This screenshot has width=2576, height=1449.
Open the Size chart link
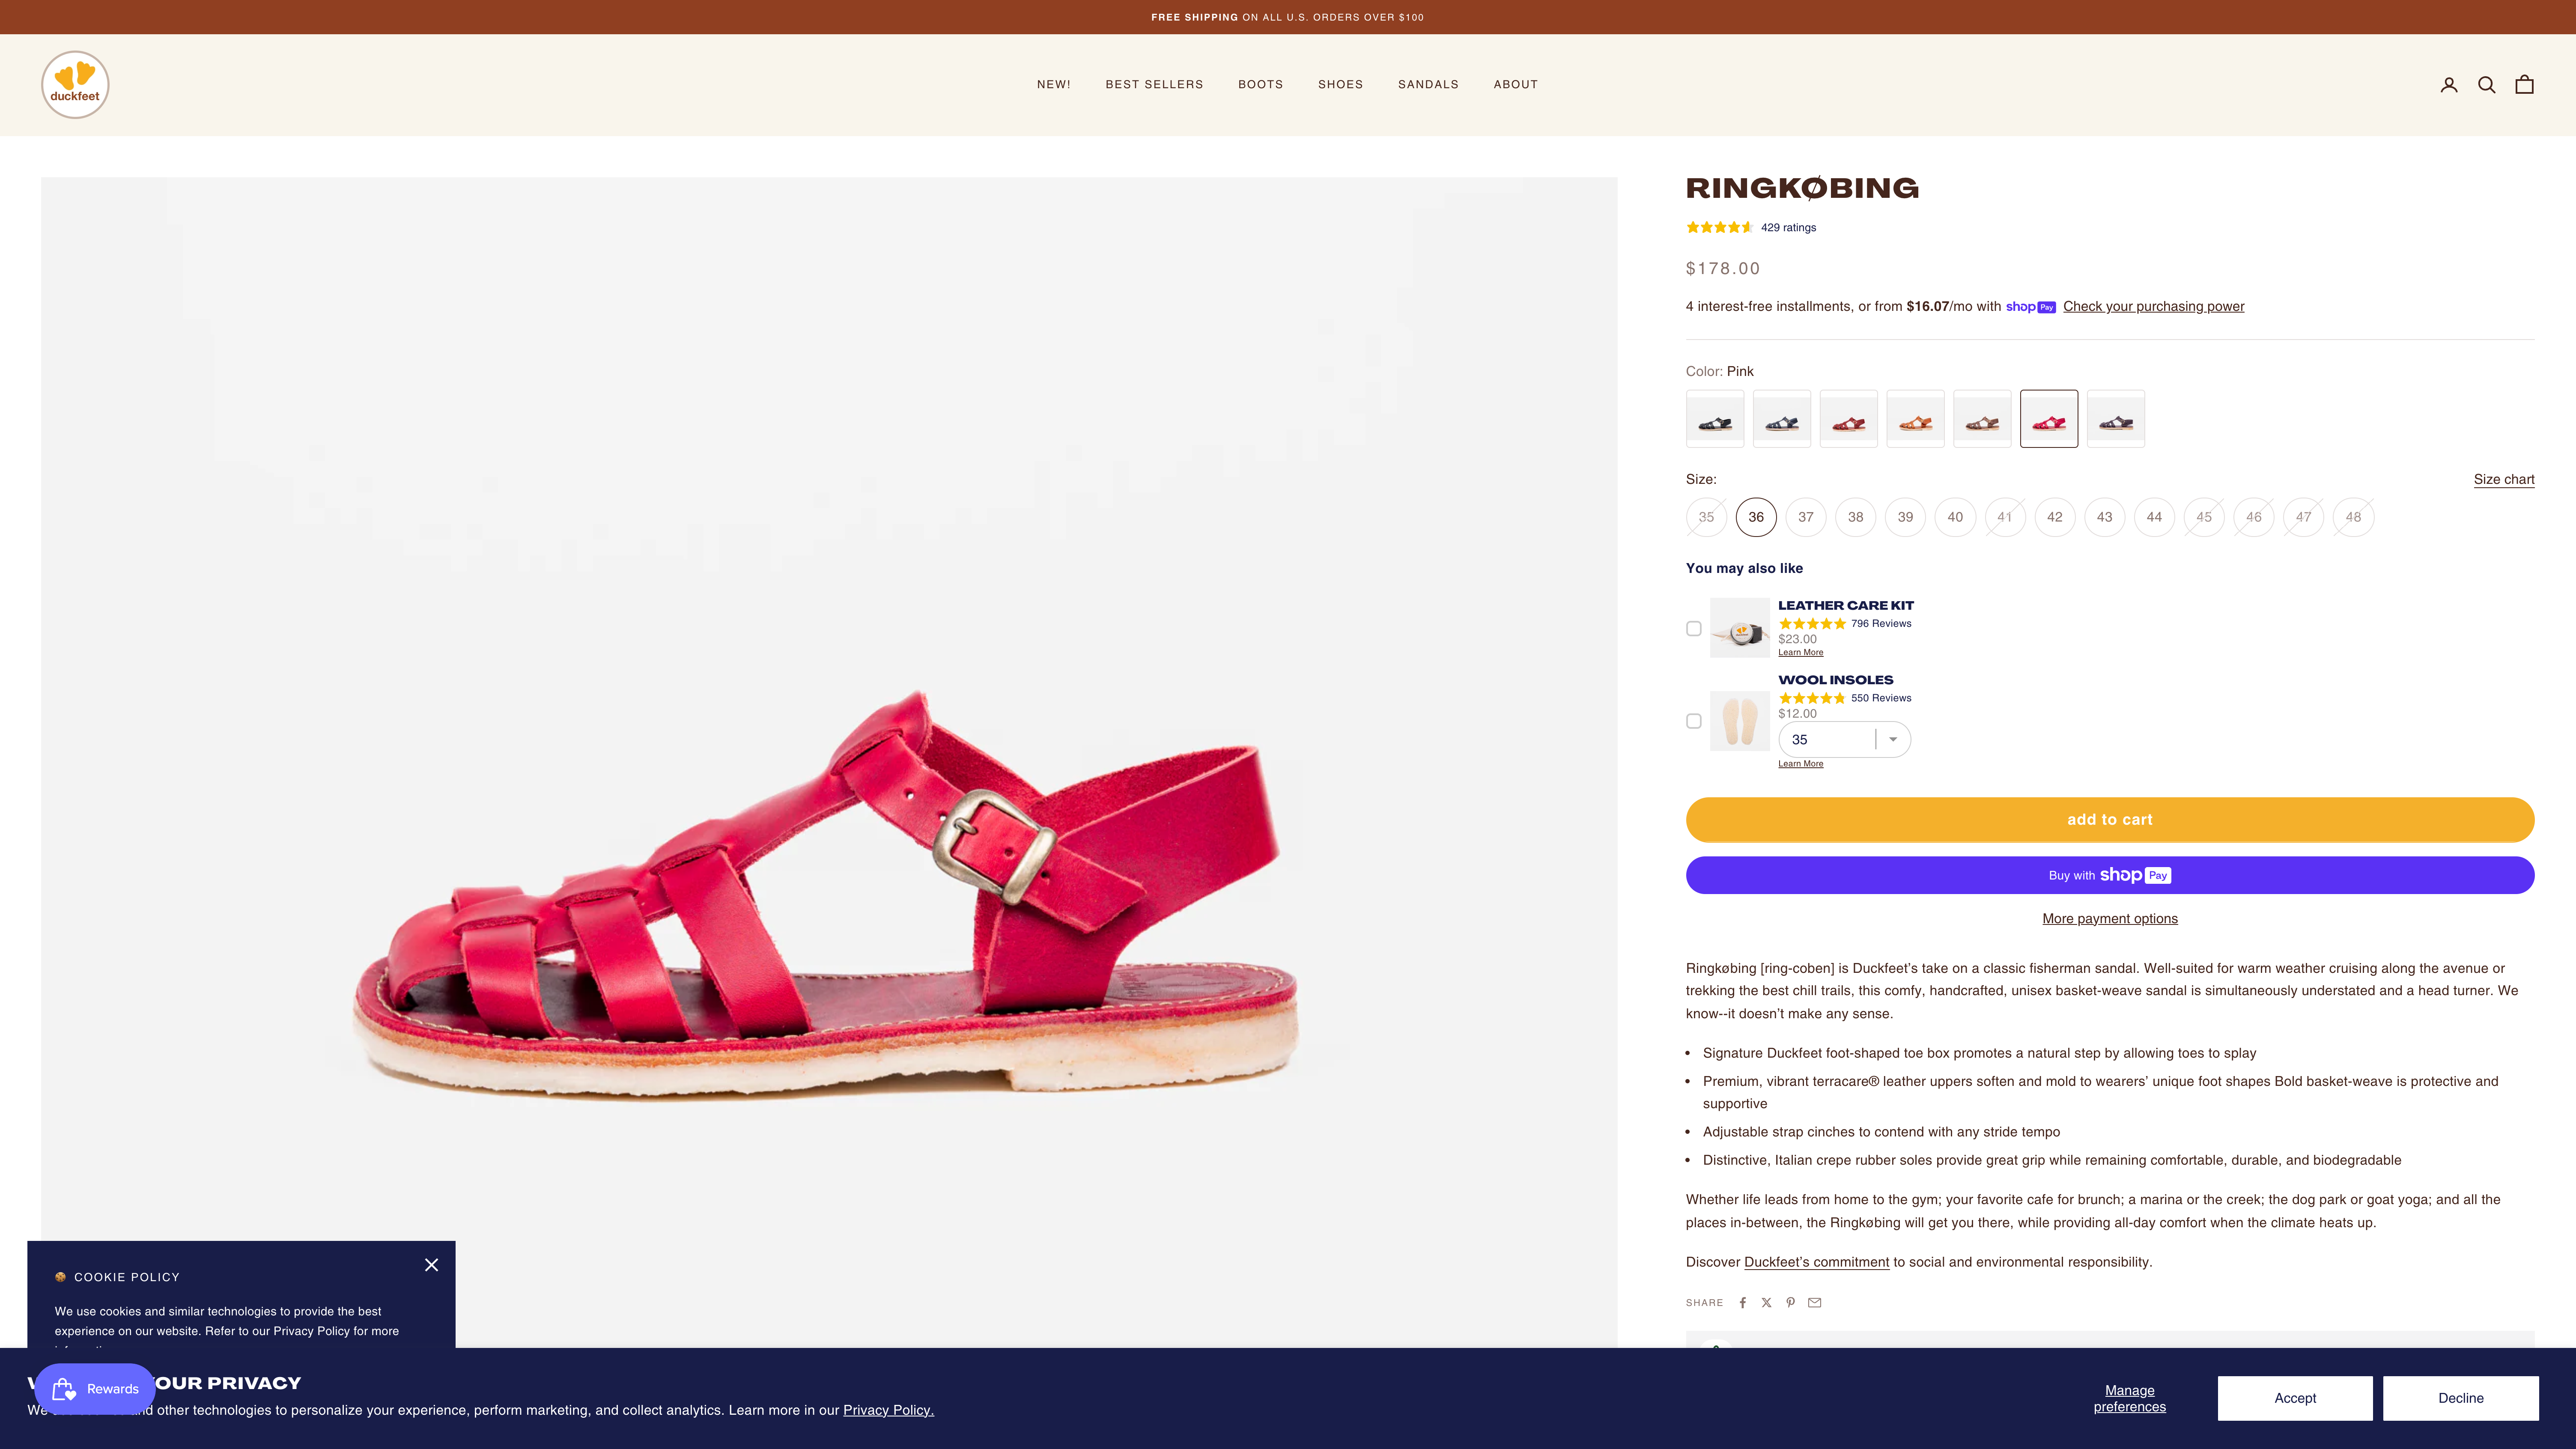(x=2504, y=480)
